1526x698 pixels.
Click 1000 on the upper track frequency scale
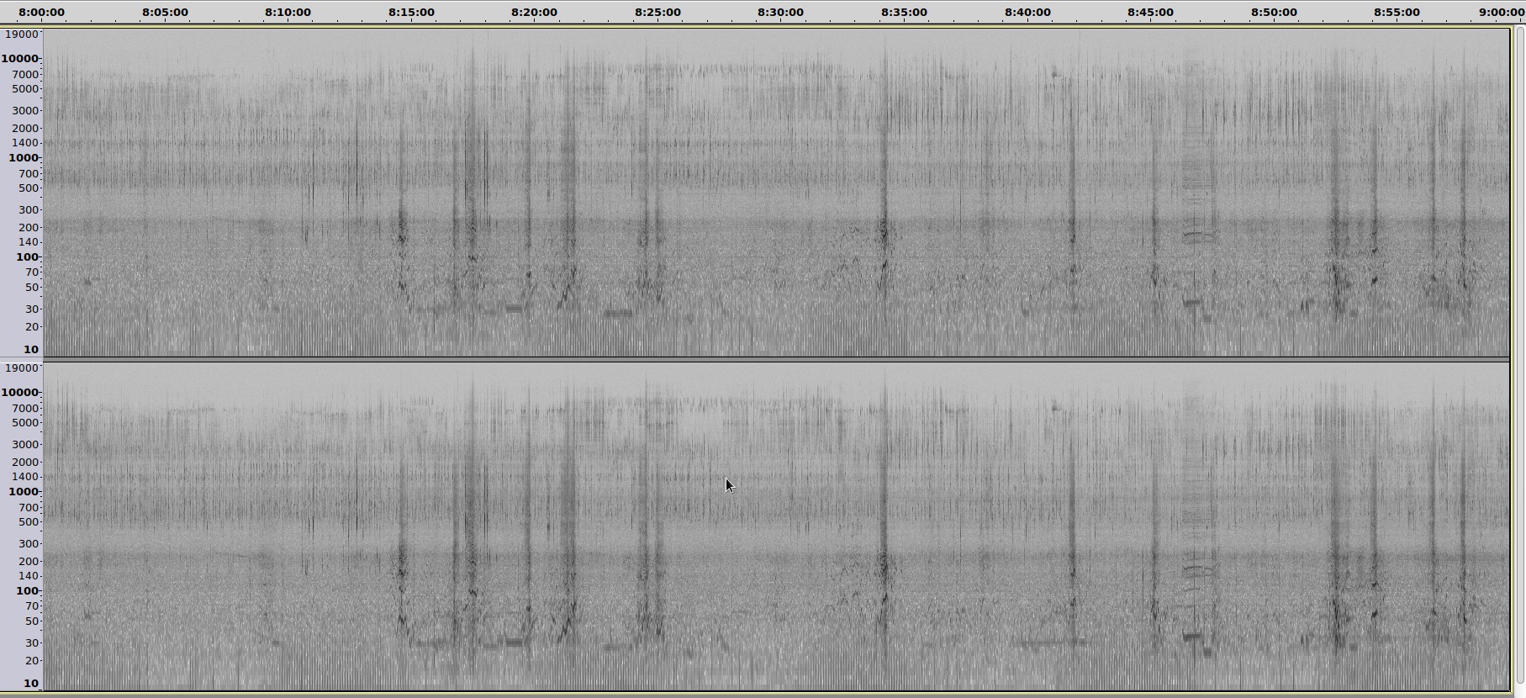(x=24, y=158)
